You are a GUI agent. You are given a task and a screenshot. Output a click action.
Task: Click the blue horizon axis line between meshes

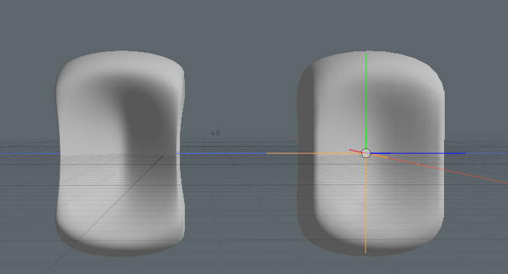pyautogui.click(x=222, y=153)
